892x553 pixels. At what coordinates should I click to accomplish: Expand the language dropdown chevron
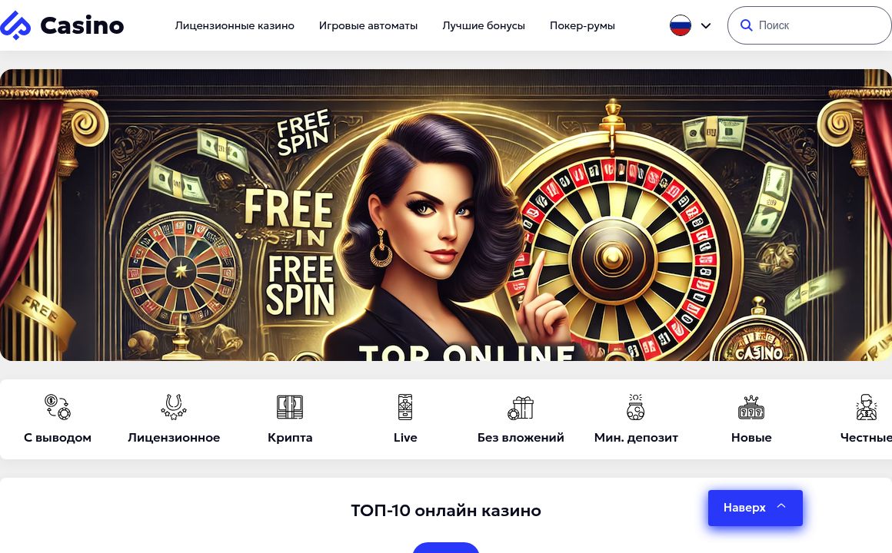click(x=706, y=25)
